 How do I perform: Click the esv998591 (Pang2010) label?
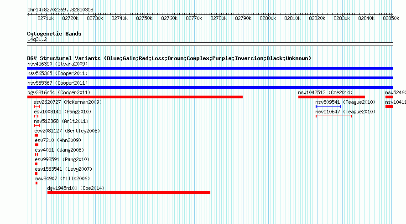coord(62,159)
